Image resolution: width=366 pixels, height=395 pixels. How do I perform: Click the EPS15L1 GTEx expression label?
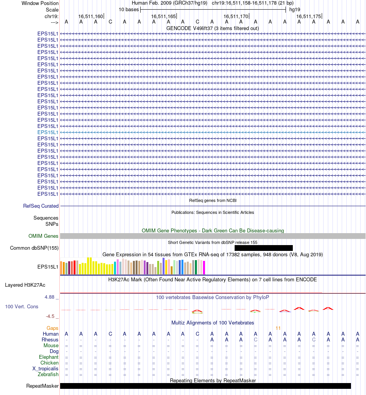48,267
